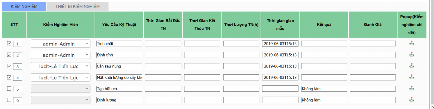
Task: Expand admin-Admin dropdown in row 1
Action: (61, 44)
